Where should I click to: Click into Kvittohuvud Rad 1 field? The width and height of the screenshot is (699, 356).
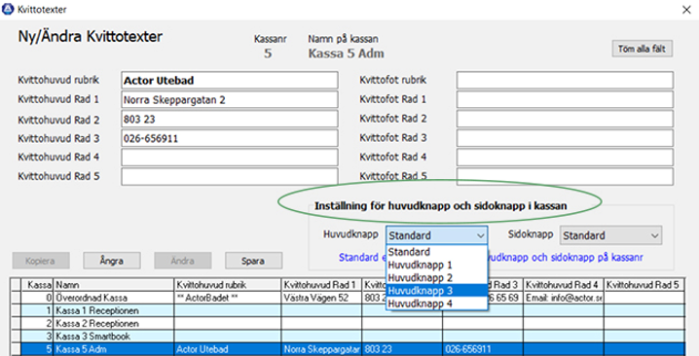coord(230,100)
